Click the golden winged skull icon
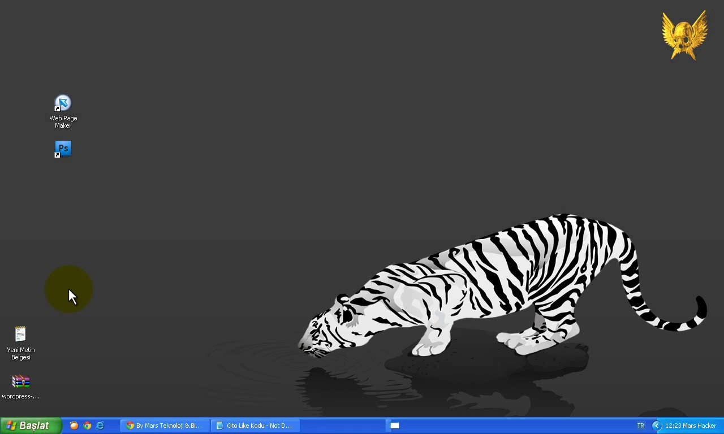 click(685, 35)
